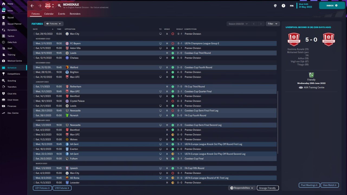Select the circle for Rotherham fixture

(x=34, y=87)
